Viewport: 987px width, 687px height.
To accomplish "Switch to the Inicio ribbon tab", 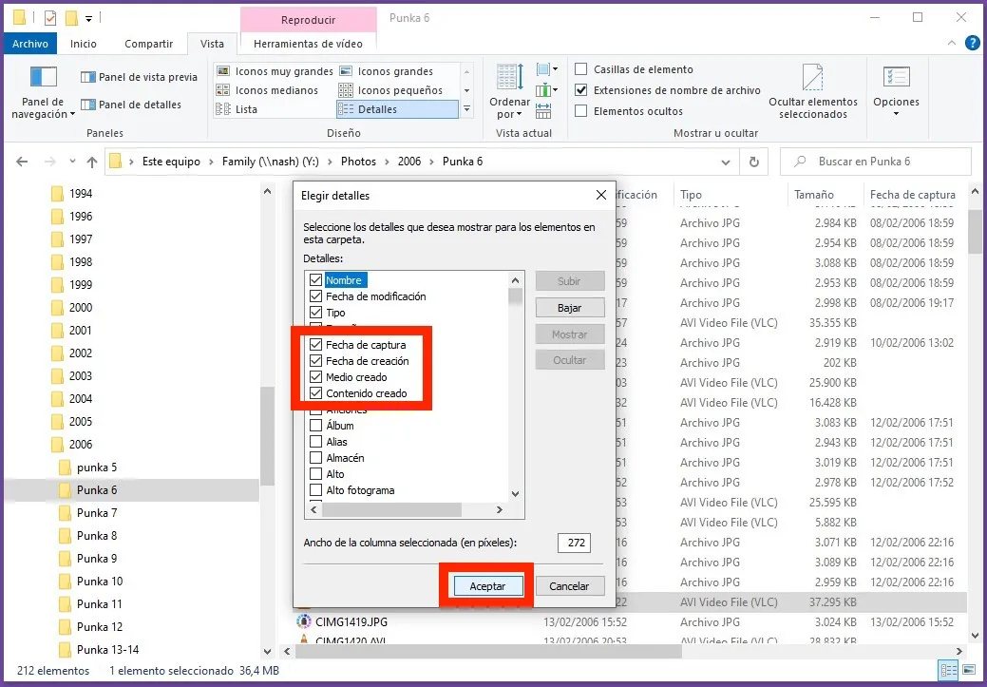I will click(83, 44).
